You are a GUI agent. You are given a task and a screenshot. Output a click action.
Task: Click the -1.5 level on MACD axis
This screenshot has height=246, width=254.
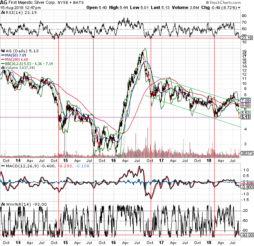(245, 200)
